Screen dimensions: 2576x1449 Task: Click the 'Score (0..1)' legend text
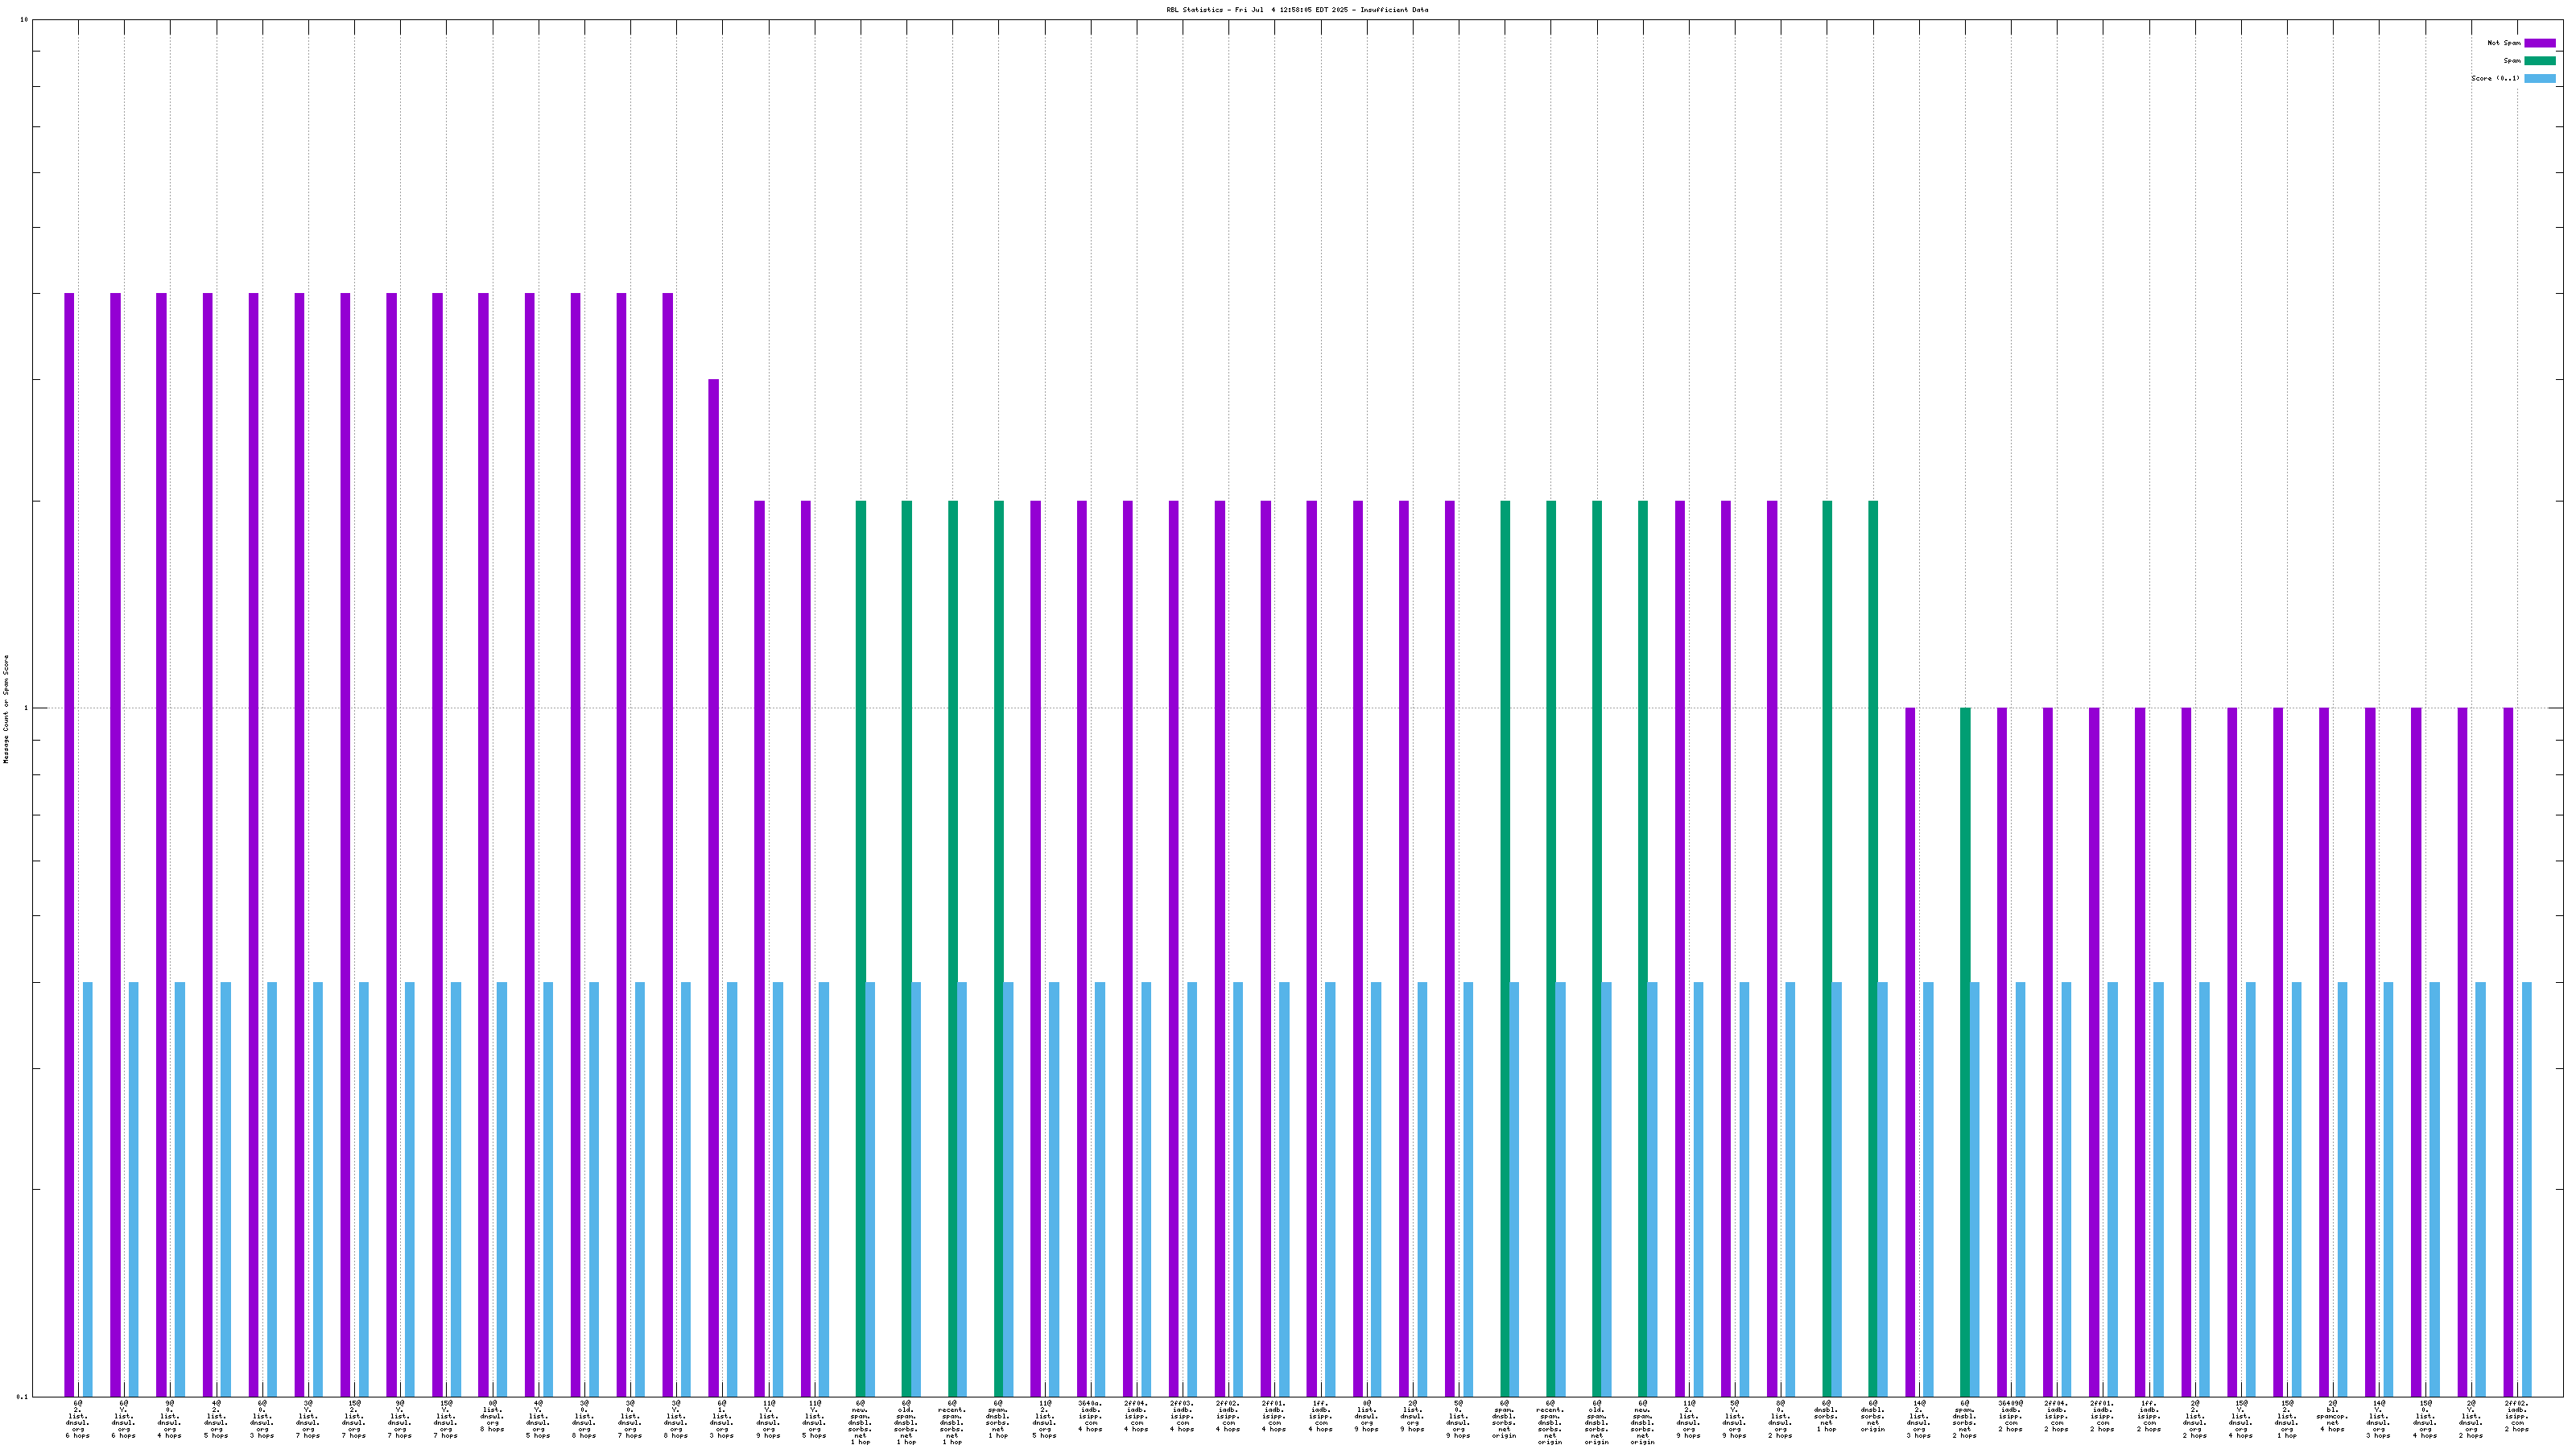coord(2495,78)
